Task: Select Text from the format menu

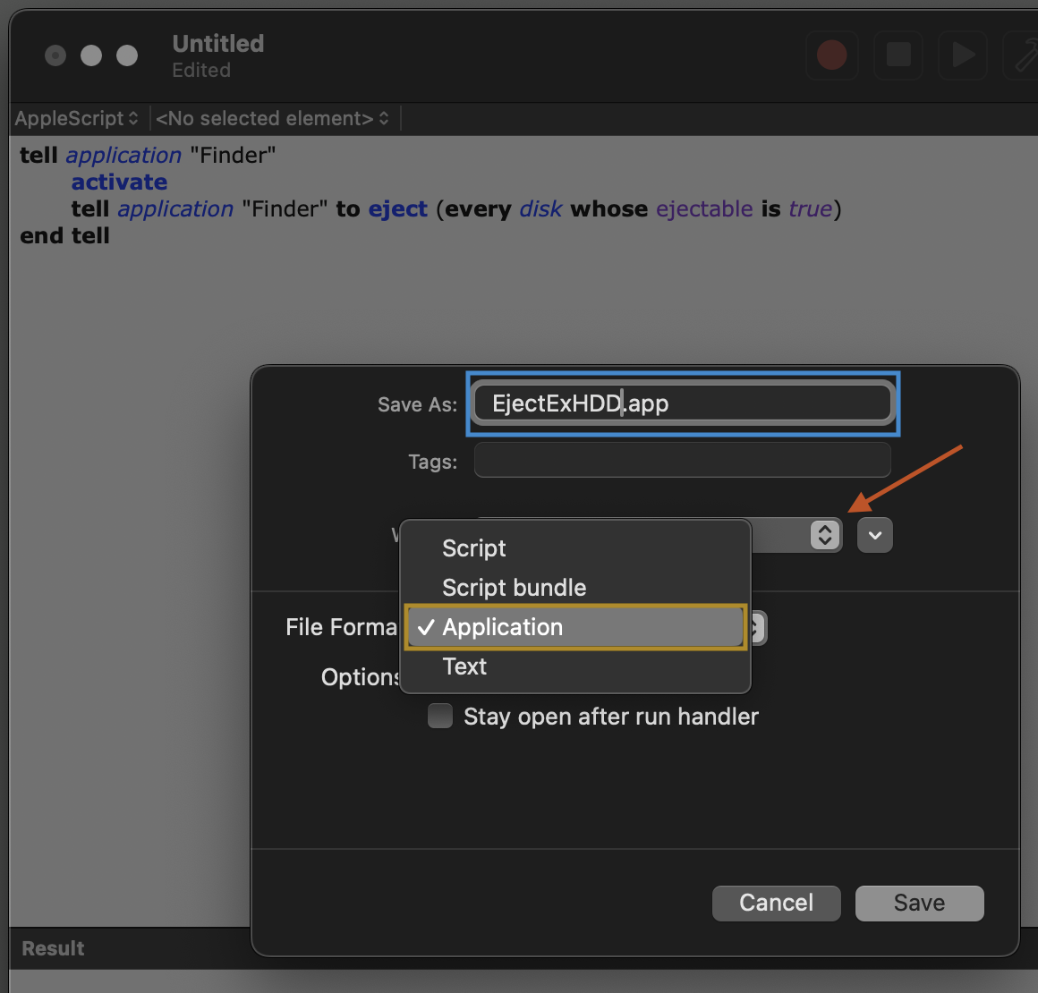Action: pyautogui.click(x=464, y=666)
